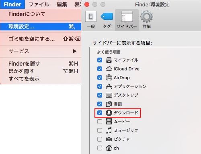Click the ムービー film strip icon
The image size is (201, 154).
[x=109, y=122]
